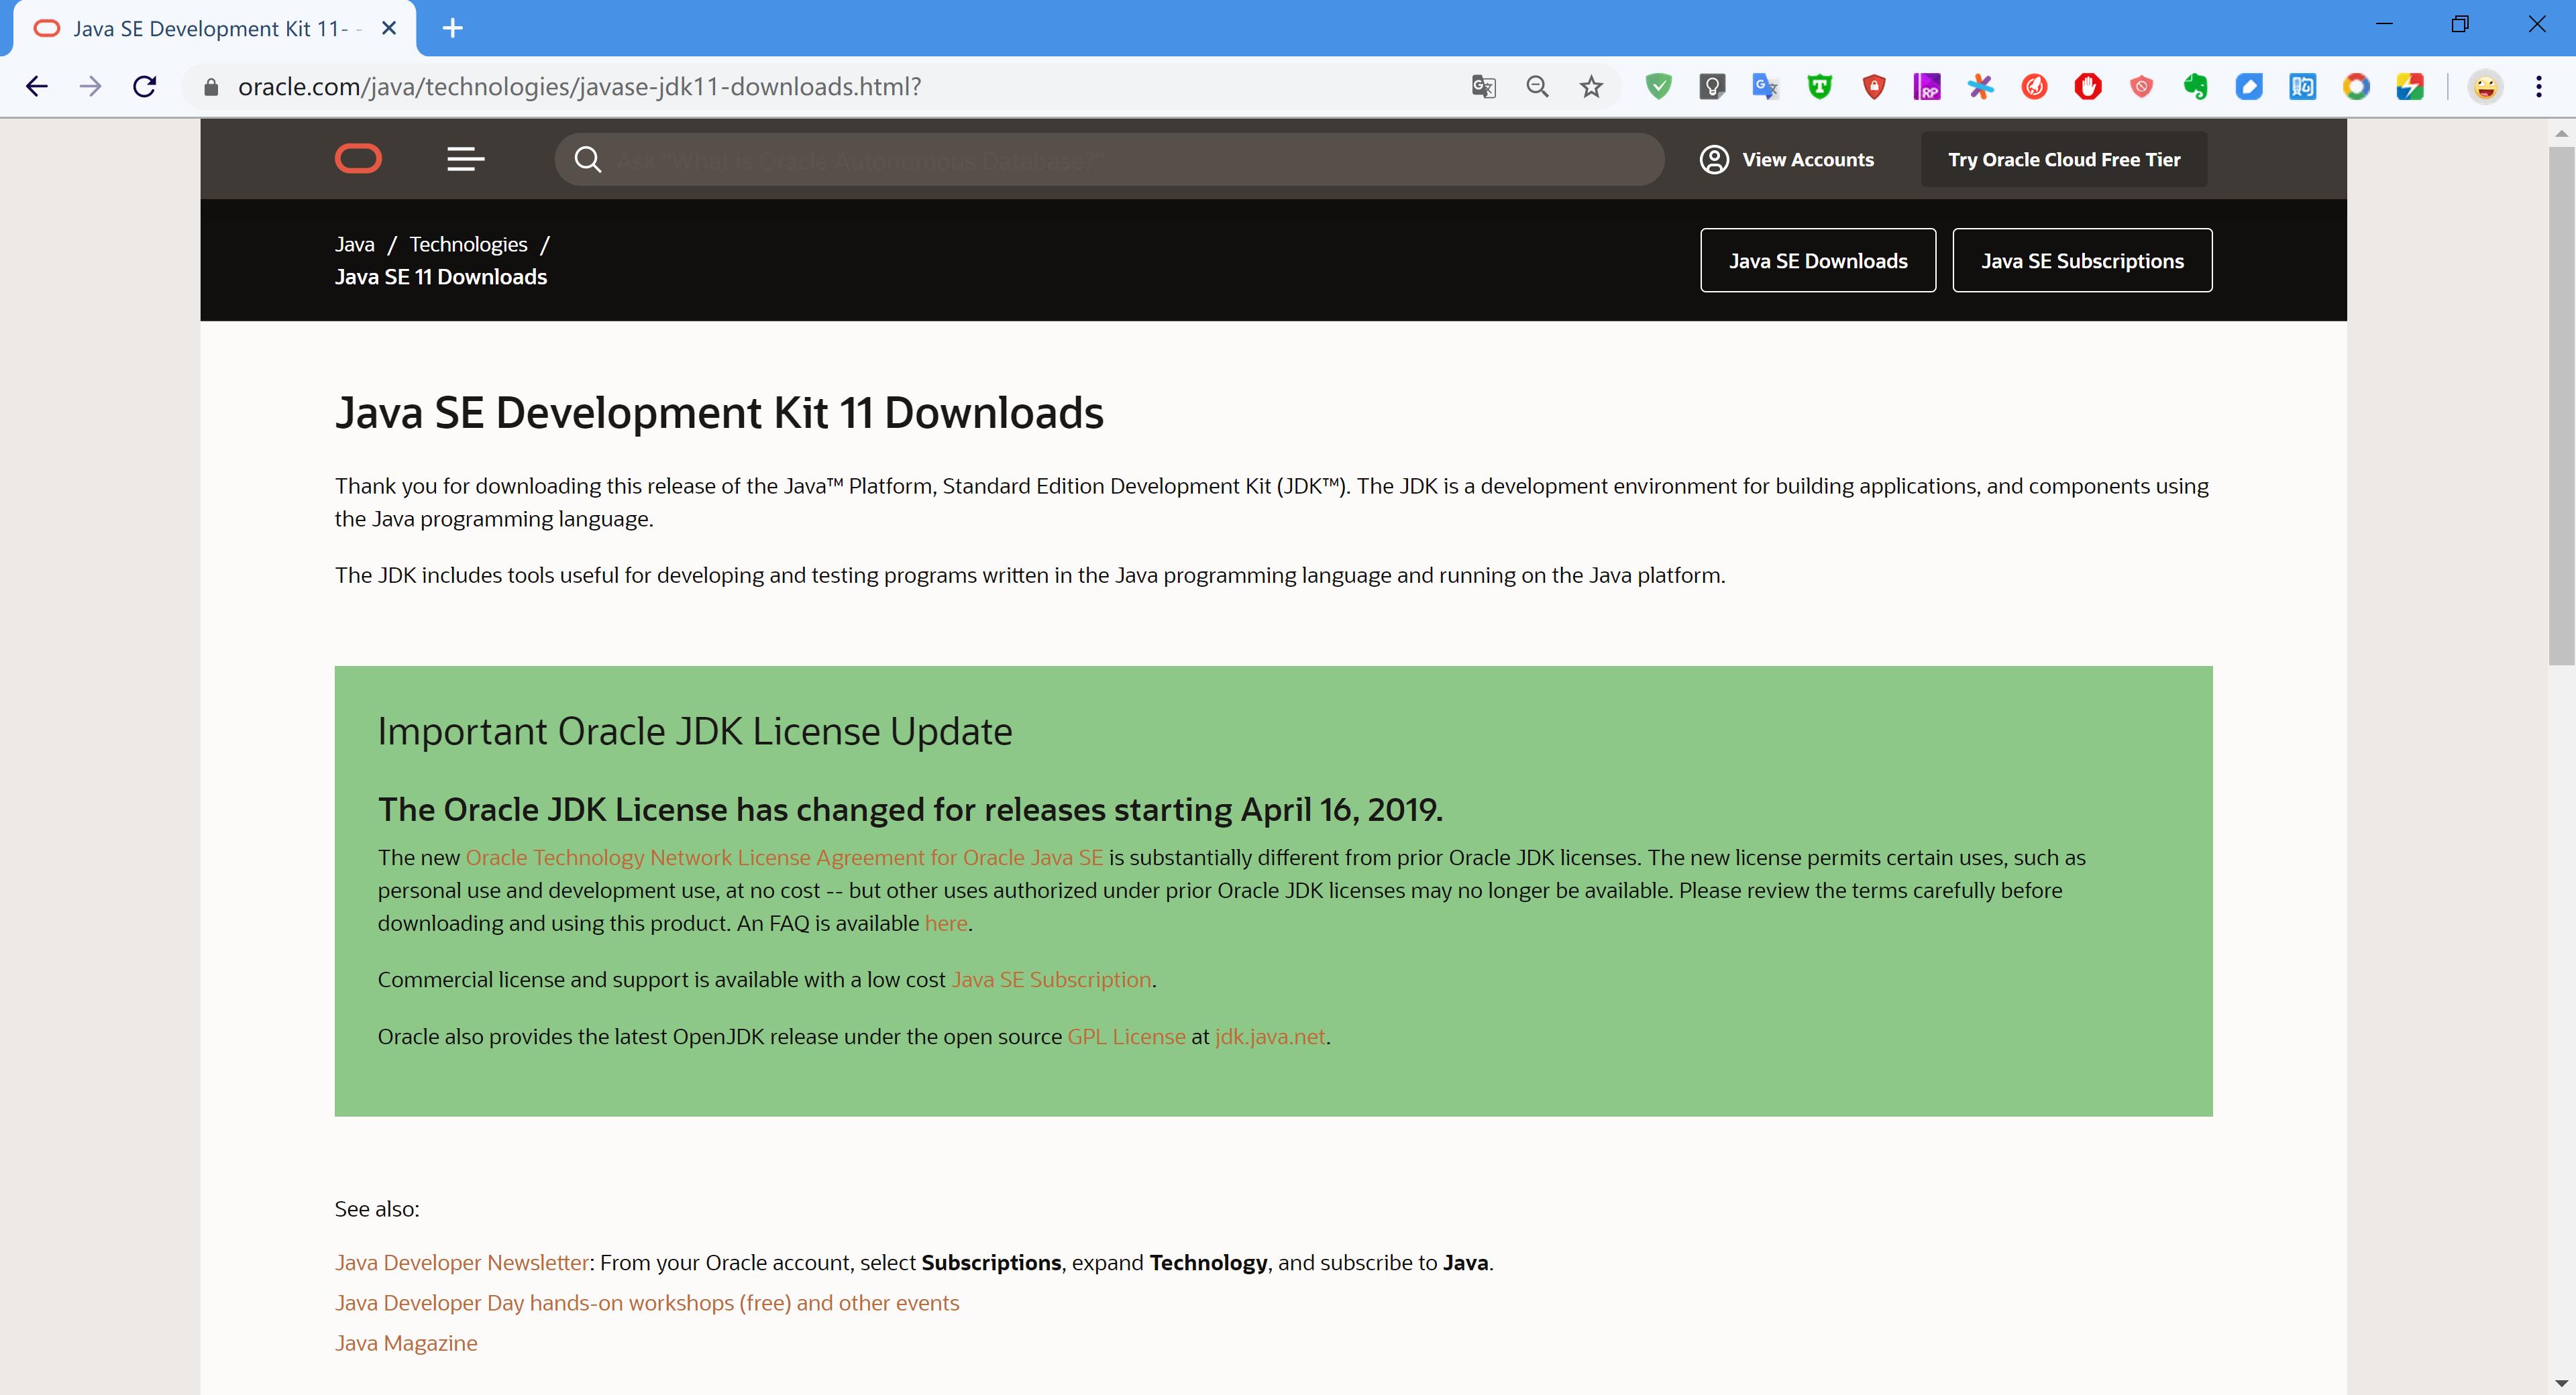Open the Google Translate extension icon

pyautogui.click(x=1766, y=87)
